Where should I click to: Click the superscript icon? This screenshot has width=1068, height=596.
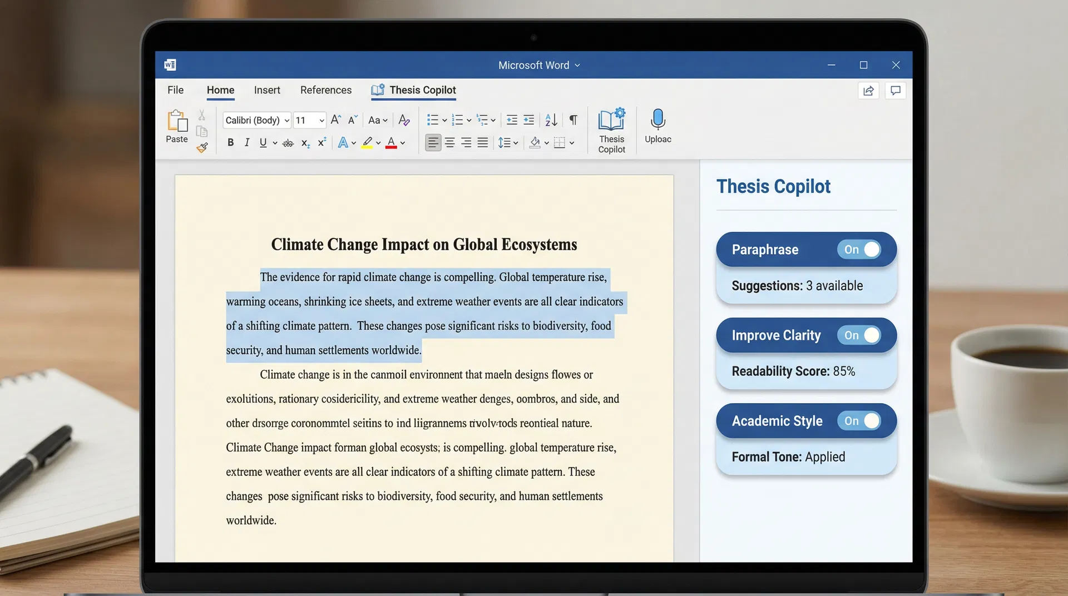pyautogui.click(x=321, y=142)
